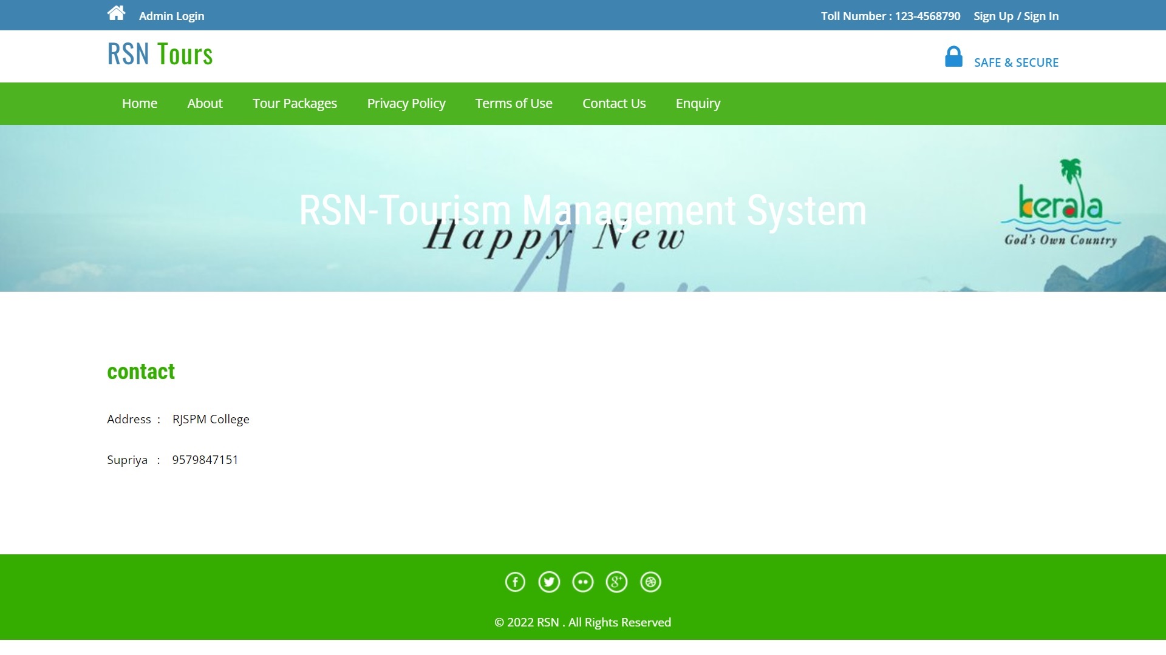Viewport: 1166px width, 655px height.
Task: Open Tour Packages from the navigation bar
Action: [x=295, y=104]
